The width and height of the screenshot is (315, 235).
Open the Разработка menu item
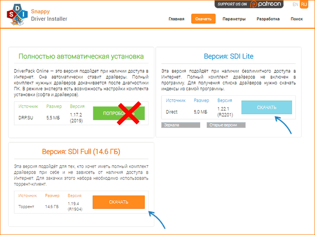click(268, 19)
